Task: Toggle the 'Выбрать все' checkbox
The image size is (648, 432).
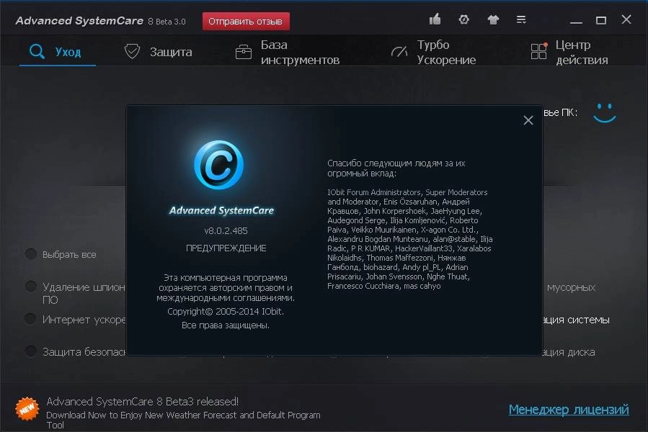Action: click(31, 253)
